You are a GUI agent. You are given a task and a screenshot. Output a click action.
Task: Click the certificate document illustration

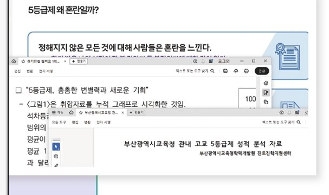tap(287, 57)
